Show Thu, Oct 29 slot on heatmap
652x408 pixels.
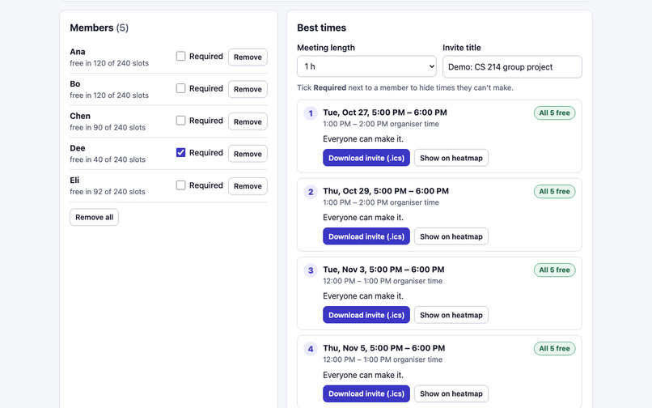451,236
